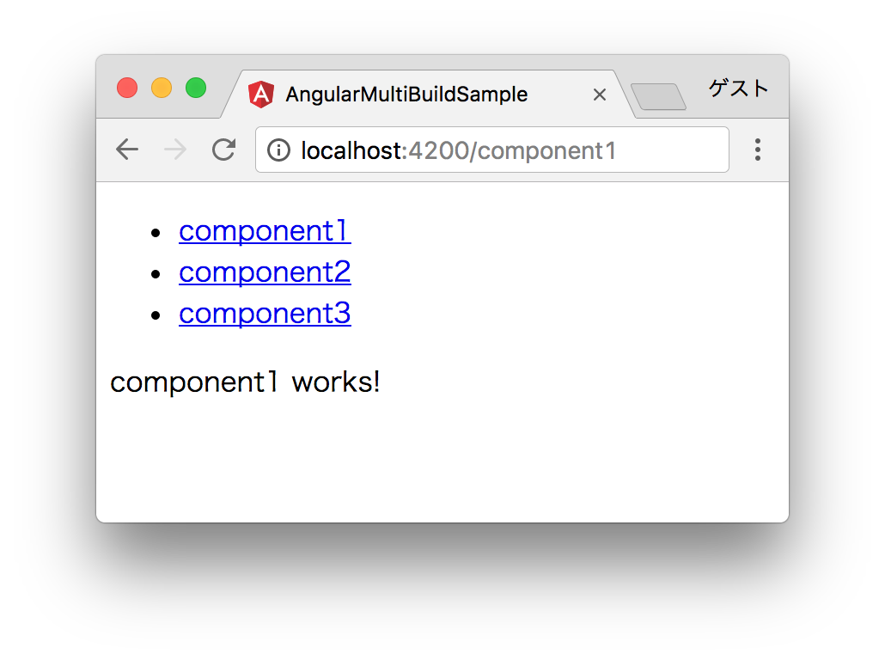This screenshot has height=660, width=885.
Task: Close the AngularMultiBuildSample tab
Action: coord(599,95)
